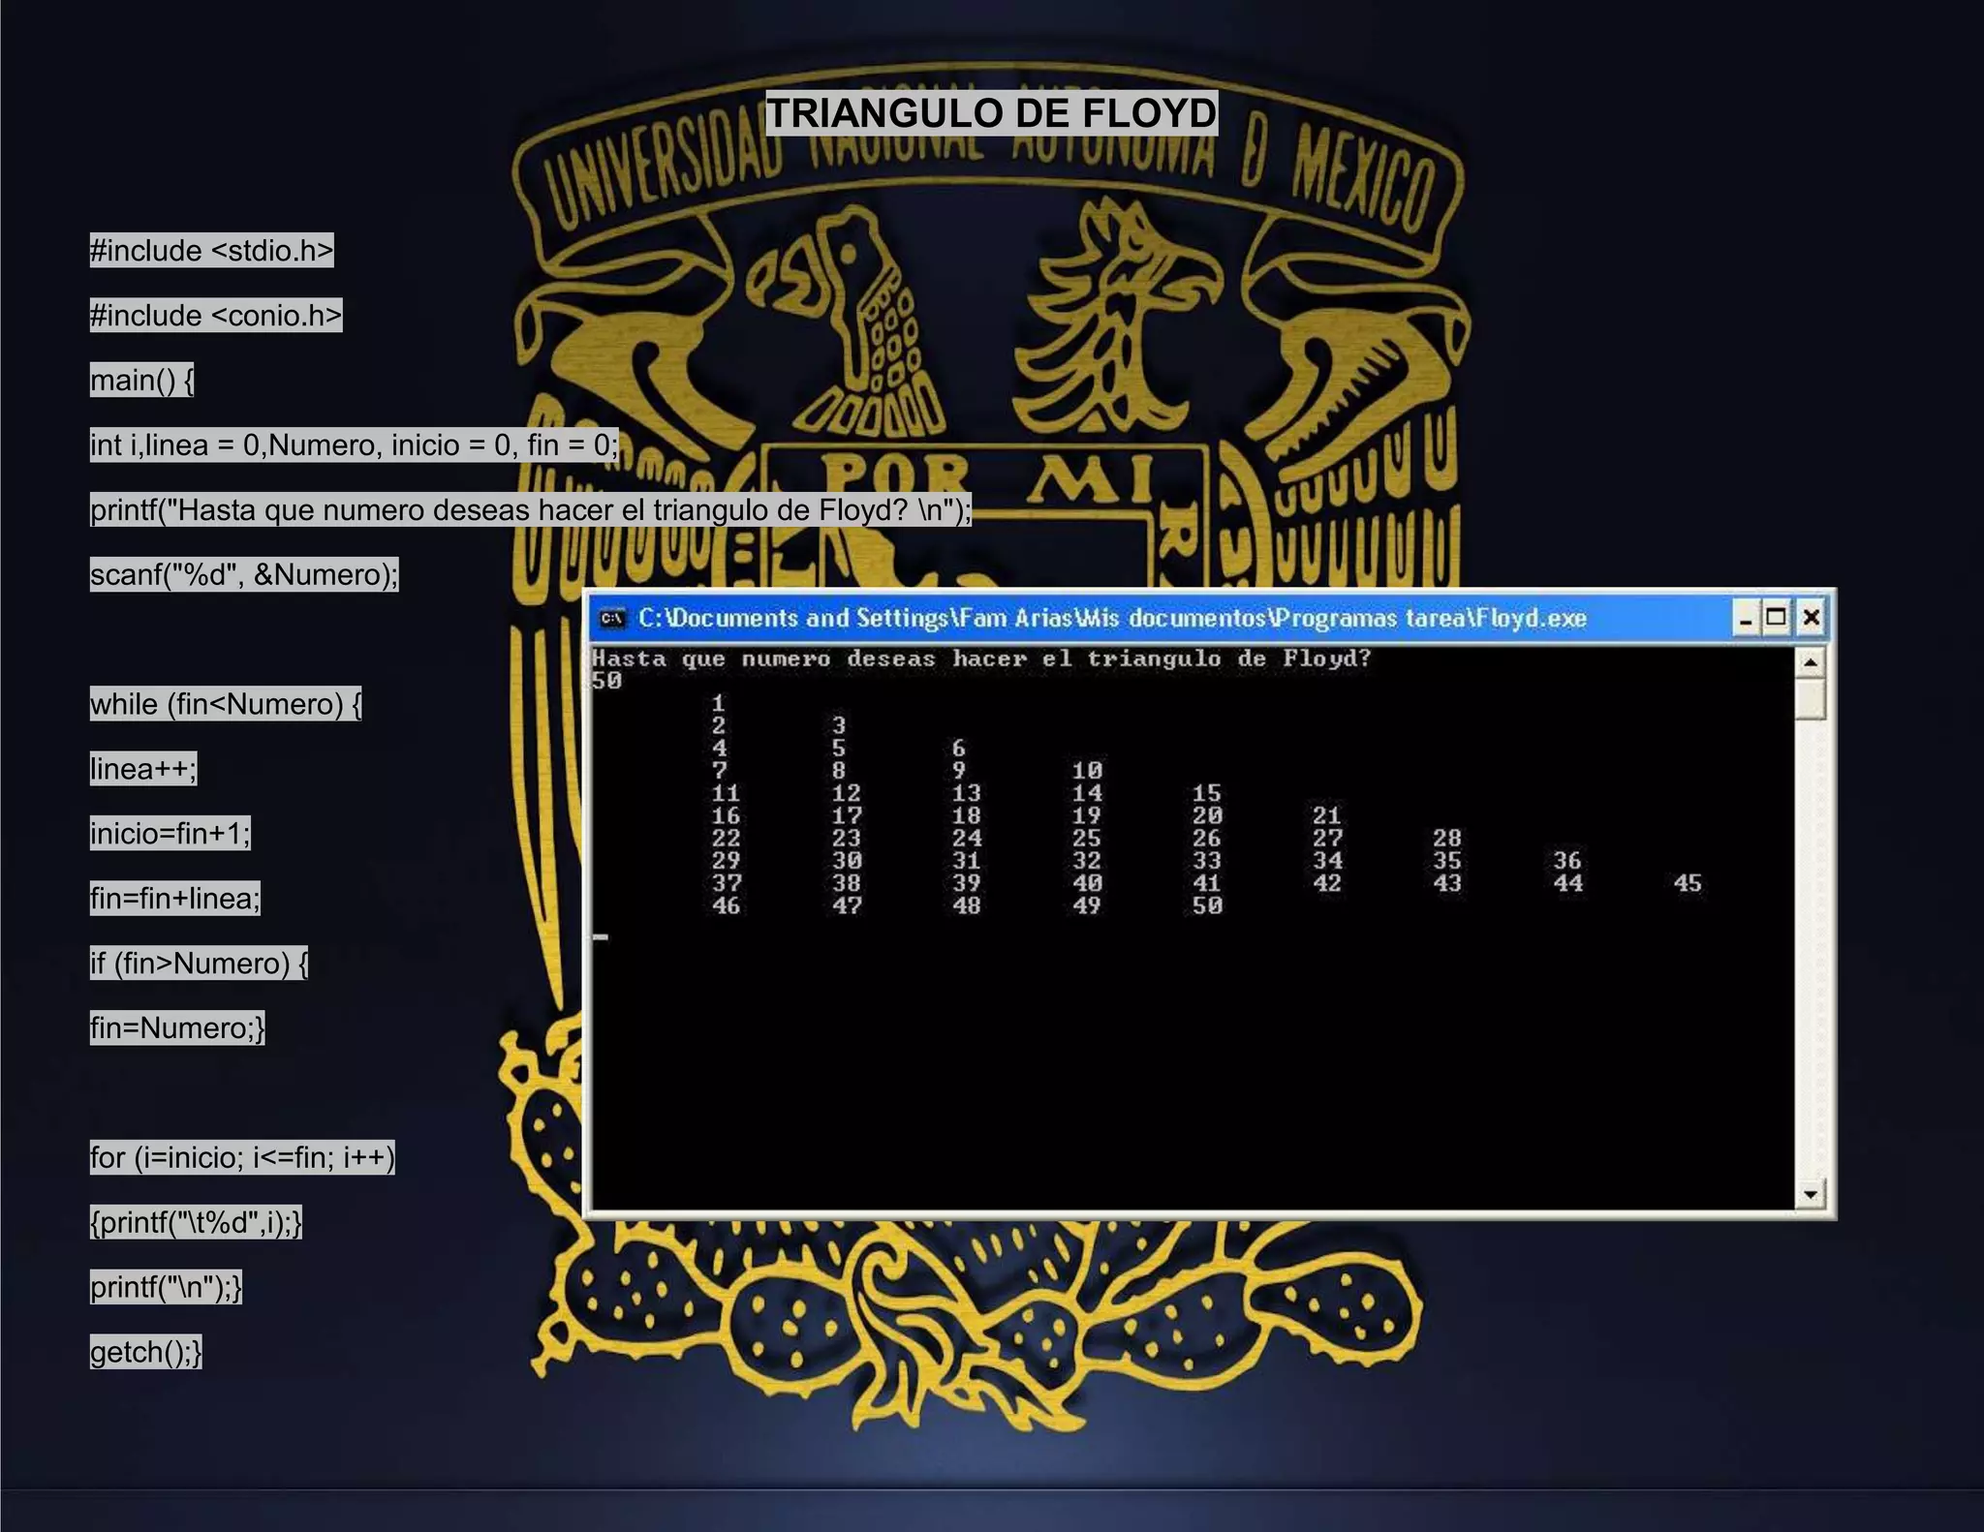This screenshot has width=1984, height=1532.
Task: Click the int variable declaration line
Action: click(353, 445)
